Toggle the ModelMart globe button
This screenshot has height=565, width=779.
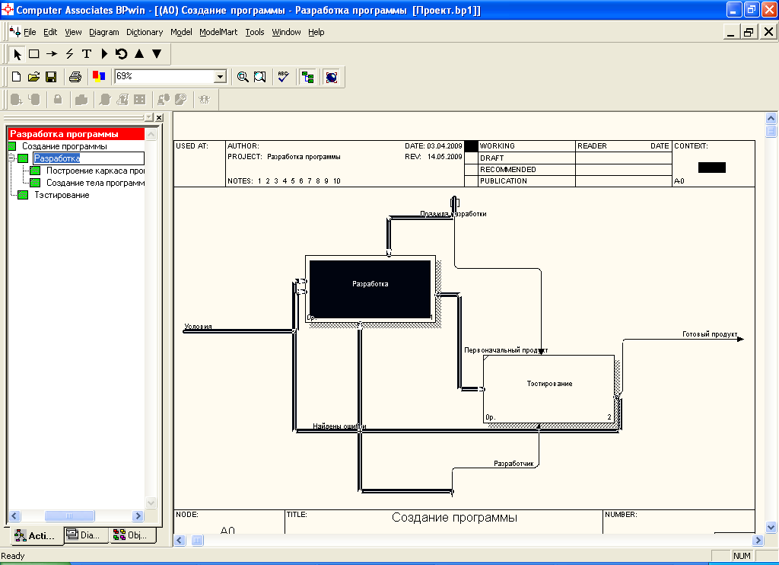click(331, 77)
